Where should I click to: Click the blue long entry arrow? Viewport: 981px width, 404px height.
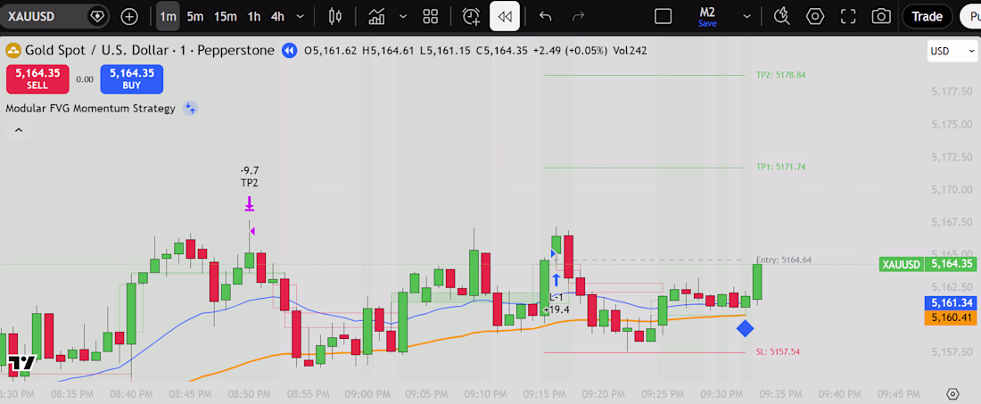click(x=556, y=279)
